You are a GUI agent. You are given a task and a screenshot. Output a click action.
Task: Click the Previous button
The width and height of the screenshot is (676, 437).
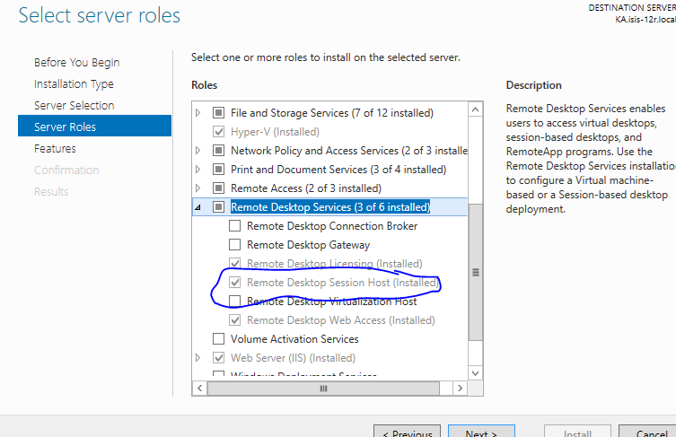click(x=407, y=431)
